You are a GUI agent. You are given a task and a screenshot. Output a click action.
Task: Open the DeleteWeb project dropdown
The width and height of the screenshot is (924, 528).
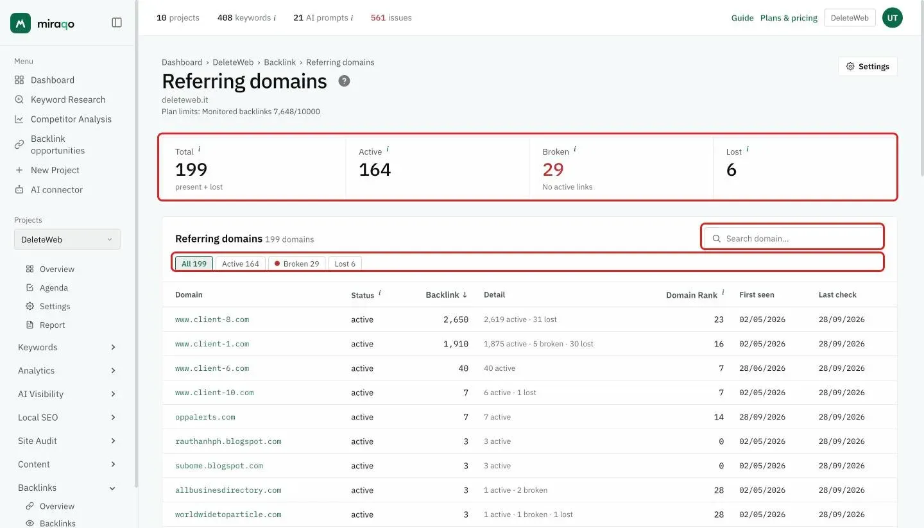(67, 239)
